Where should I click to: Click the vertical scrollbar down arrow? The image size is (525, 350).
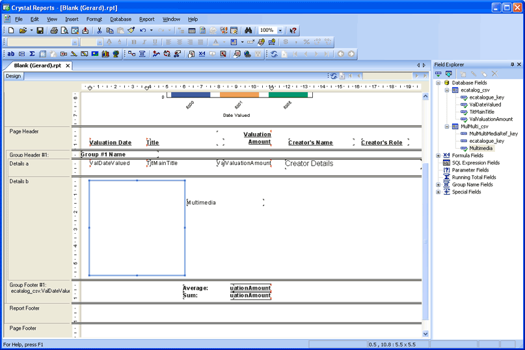click(426, 333)
